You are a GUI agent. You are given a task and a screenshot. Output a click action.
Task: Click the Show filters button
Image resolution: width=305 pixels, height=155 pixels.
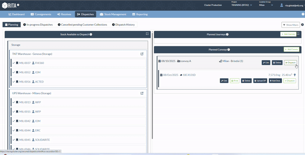click(x=291, y=25)
